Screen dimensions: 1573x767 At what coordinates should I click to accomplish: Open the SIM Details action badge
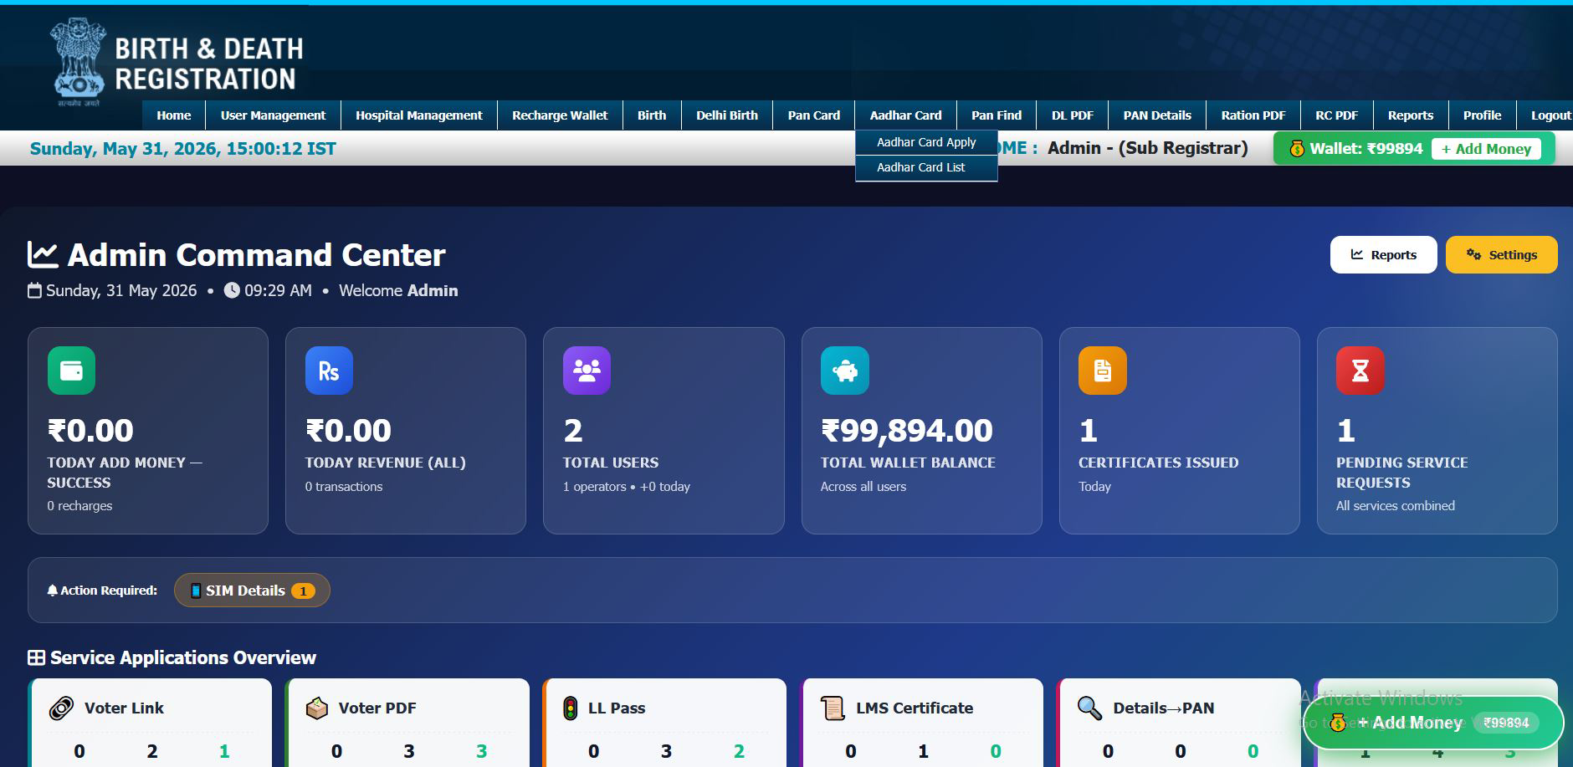coord(252,591)
